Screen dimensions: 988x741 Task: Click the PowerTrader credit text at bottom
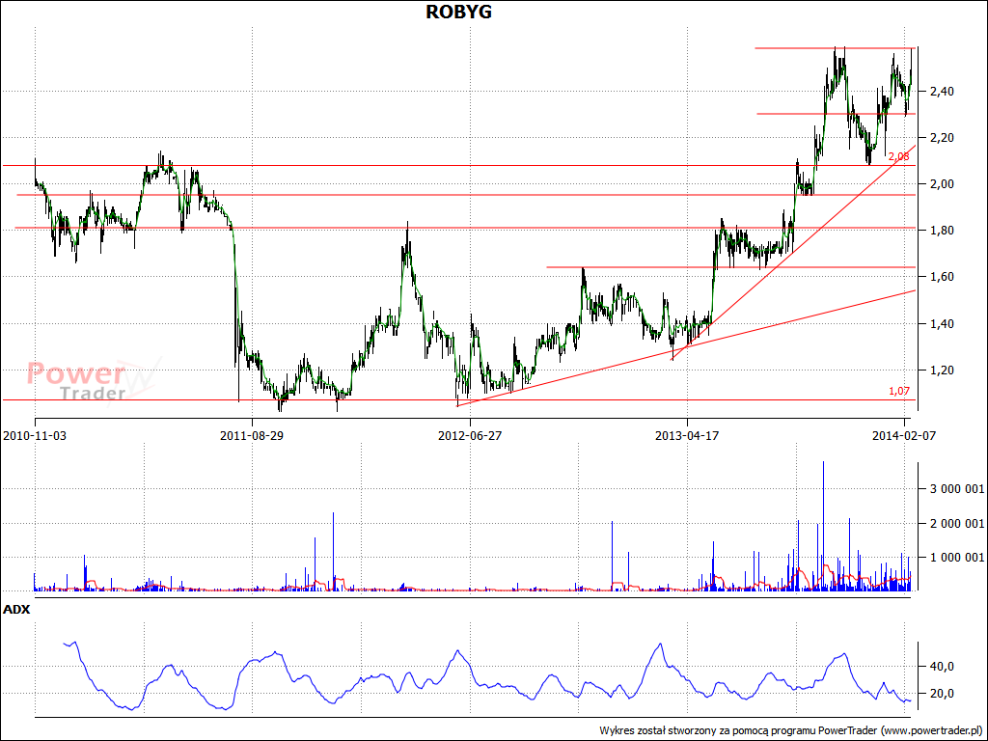click(791, 731)
